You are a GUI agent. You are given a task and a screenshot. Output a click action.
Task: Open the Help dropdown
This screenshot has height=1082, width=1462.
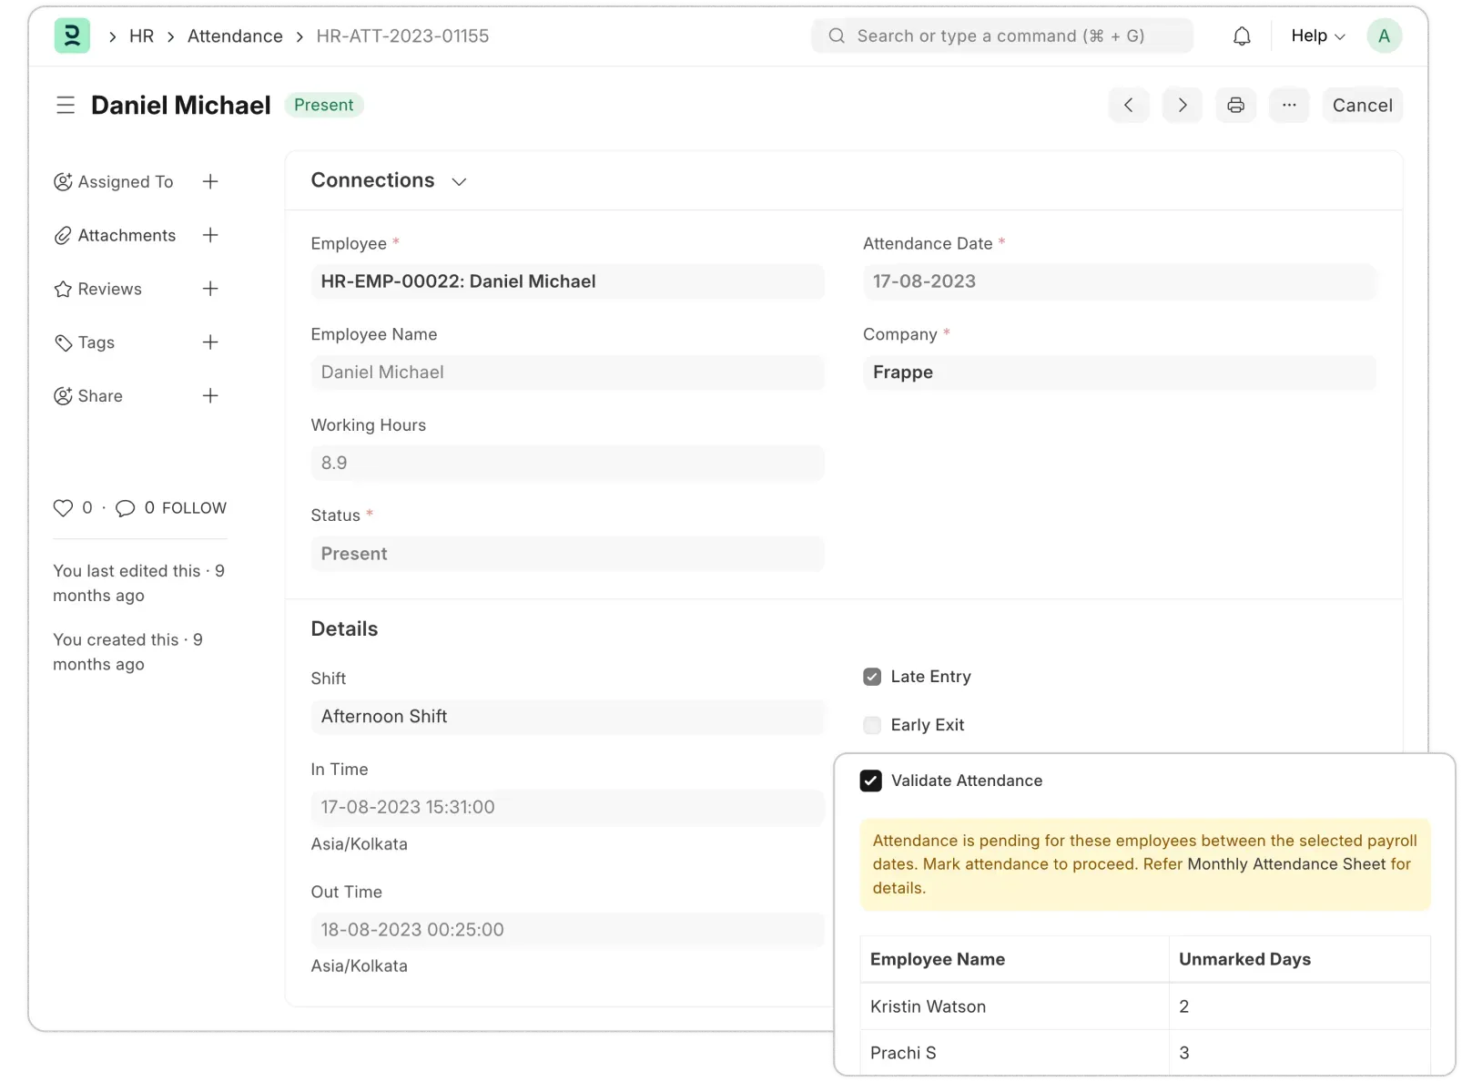pos(1315,36)
